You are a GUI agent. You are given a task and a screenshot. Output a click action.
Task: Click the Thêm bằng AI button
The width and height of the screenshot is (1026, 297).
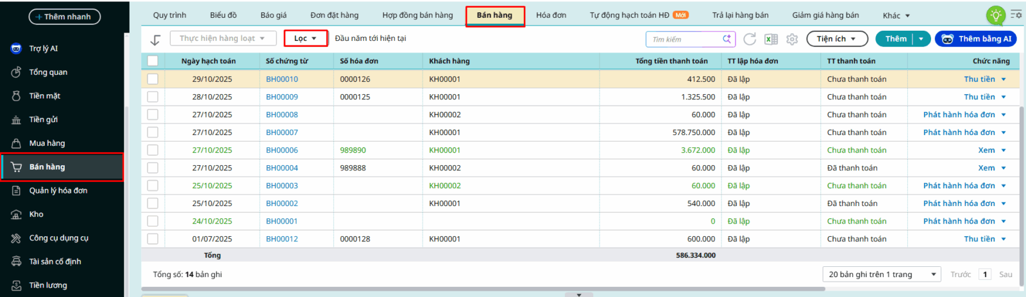pyautogui.click(x=975, y=39)
